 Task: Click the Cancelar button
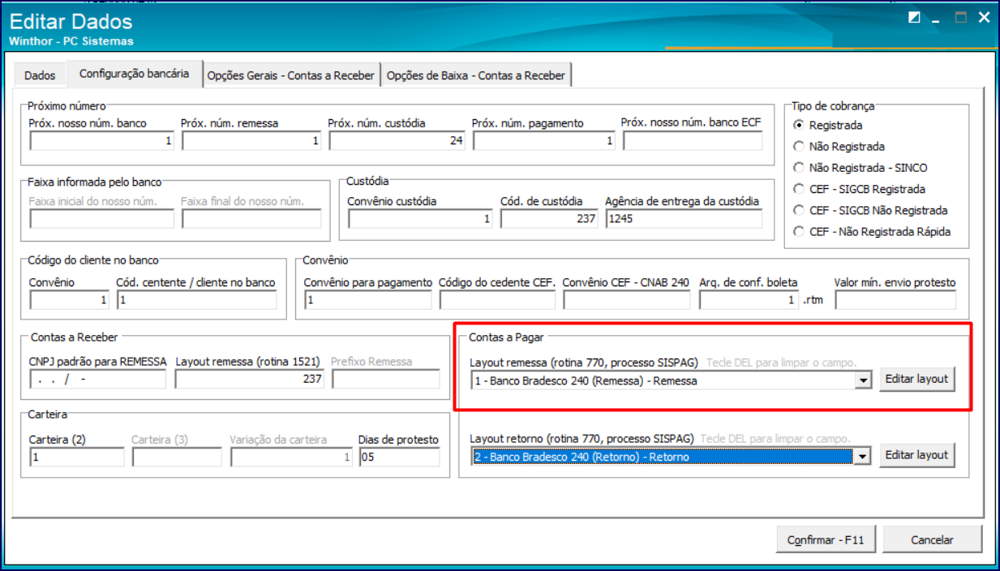(932, 539)
